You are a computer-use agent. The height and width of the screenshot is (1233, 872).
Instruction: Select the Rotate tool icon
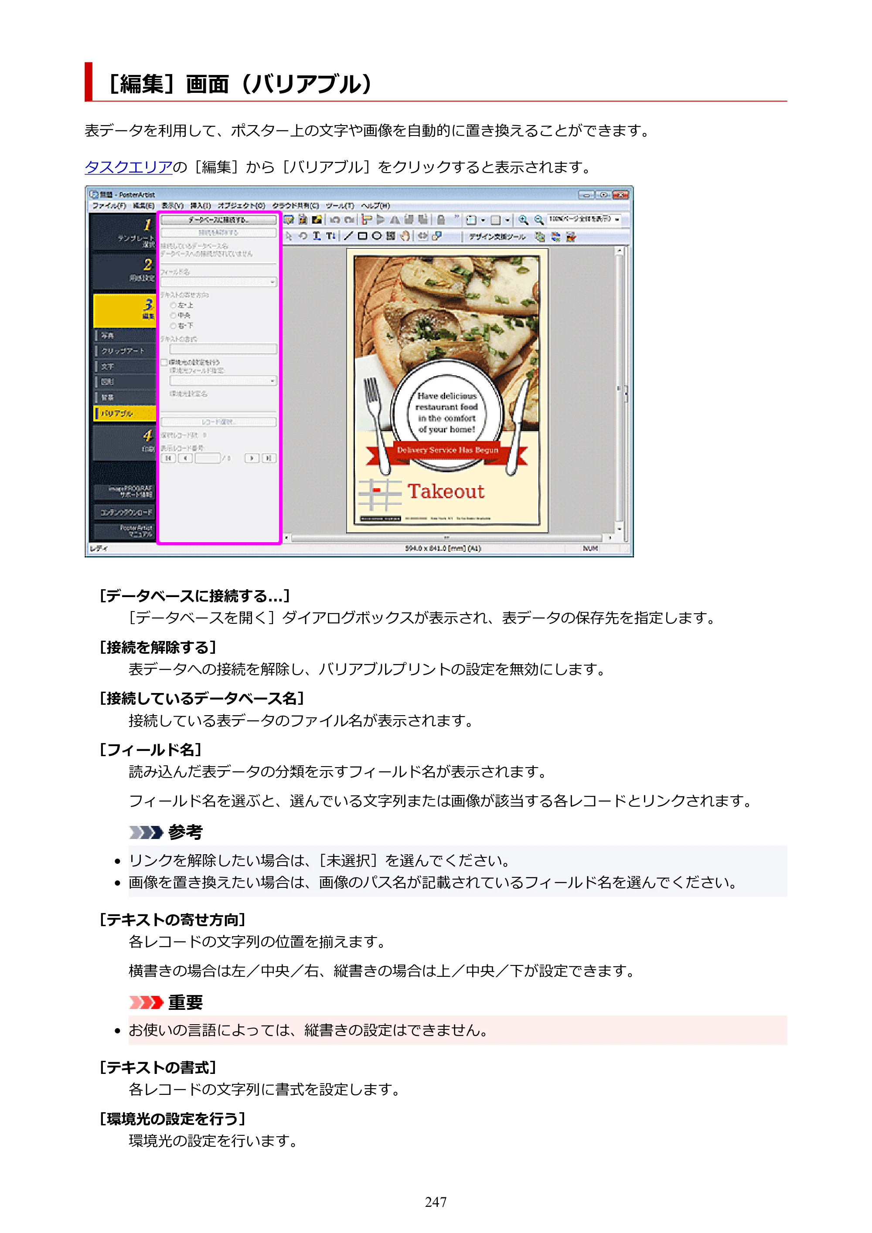click(x=303, y=236)
